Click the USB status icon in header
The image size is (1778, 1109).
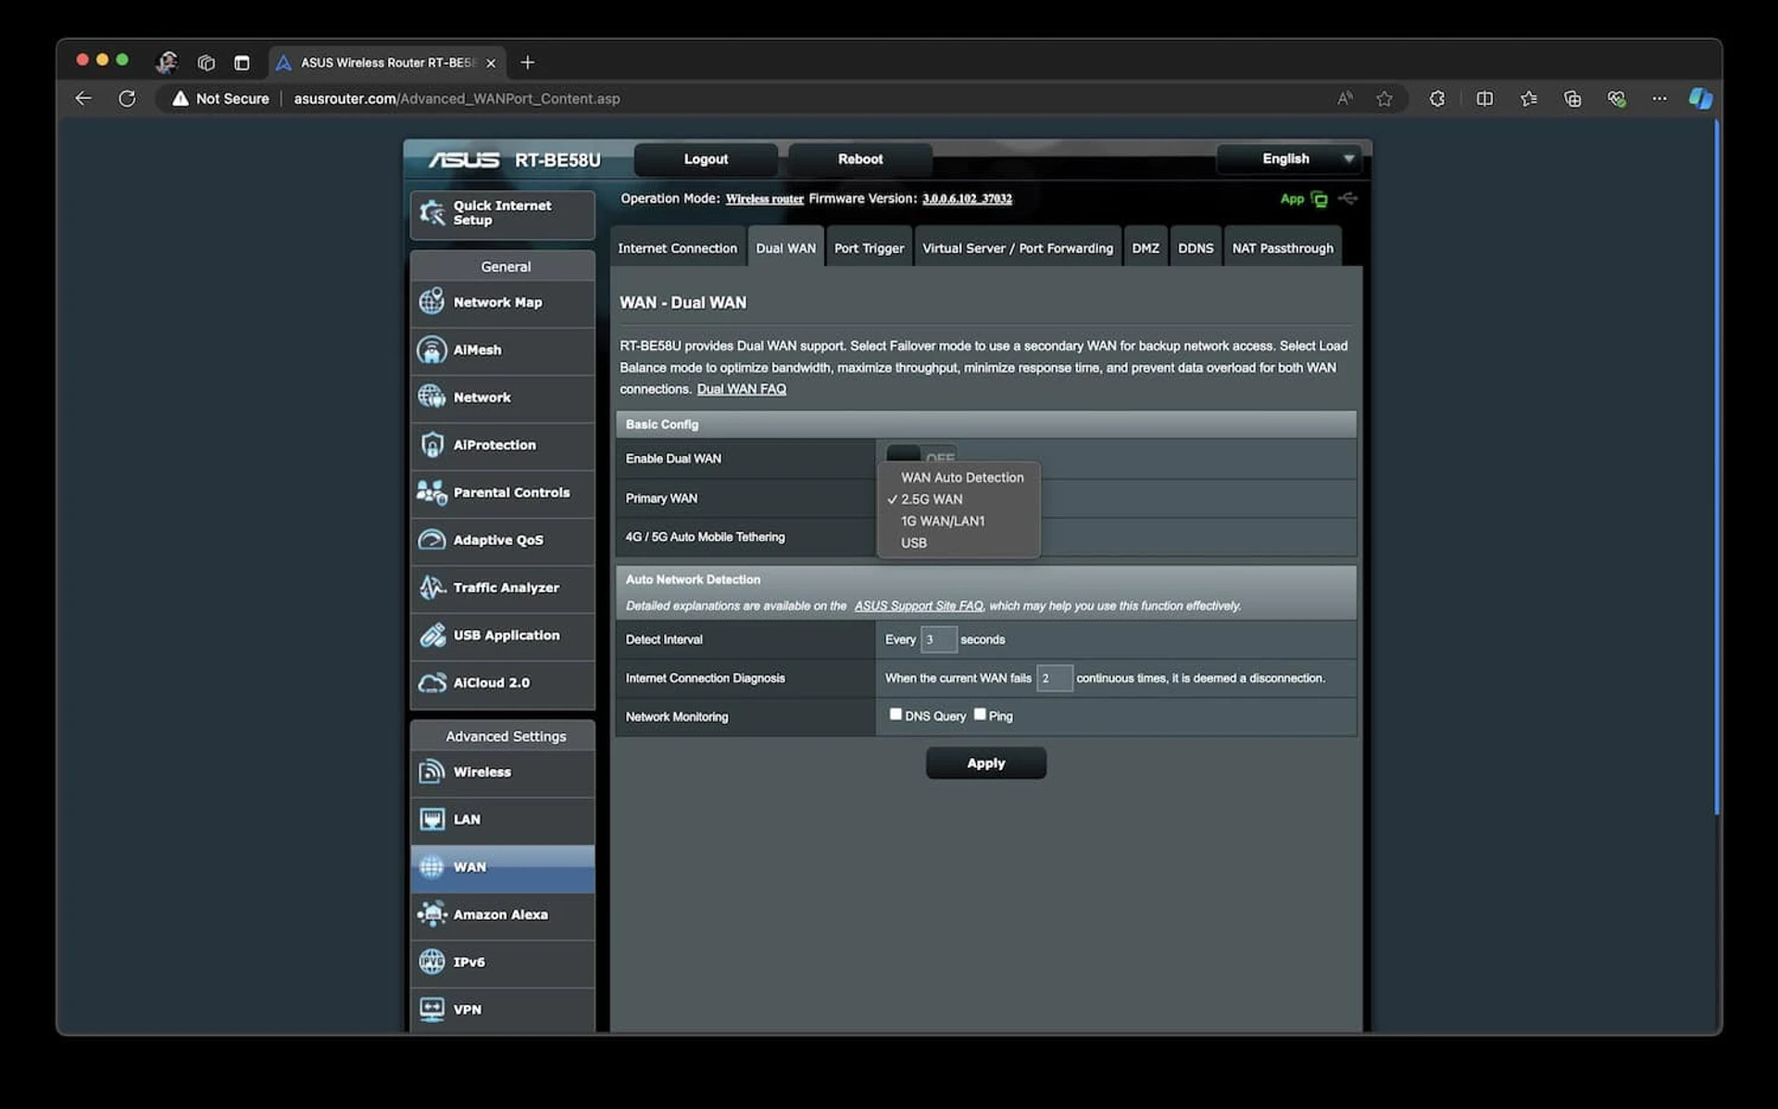(1348, 198)
